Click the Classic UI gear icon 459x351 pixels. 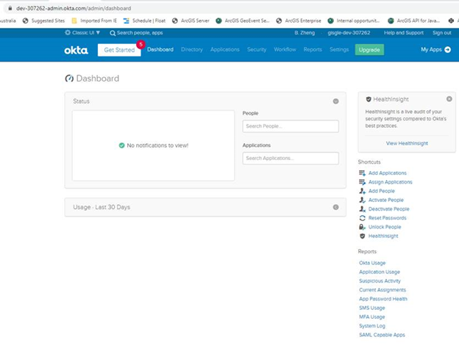click(x=68, y=32)
